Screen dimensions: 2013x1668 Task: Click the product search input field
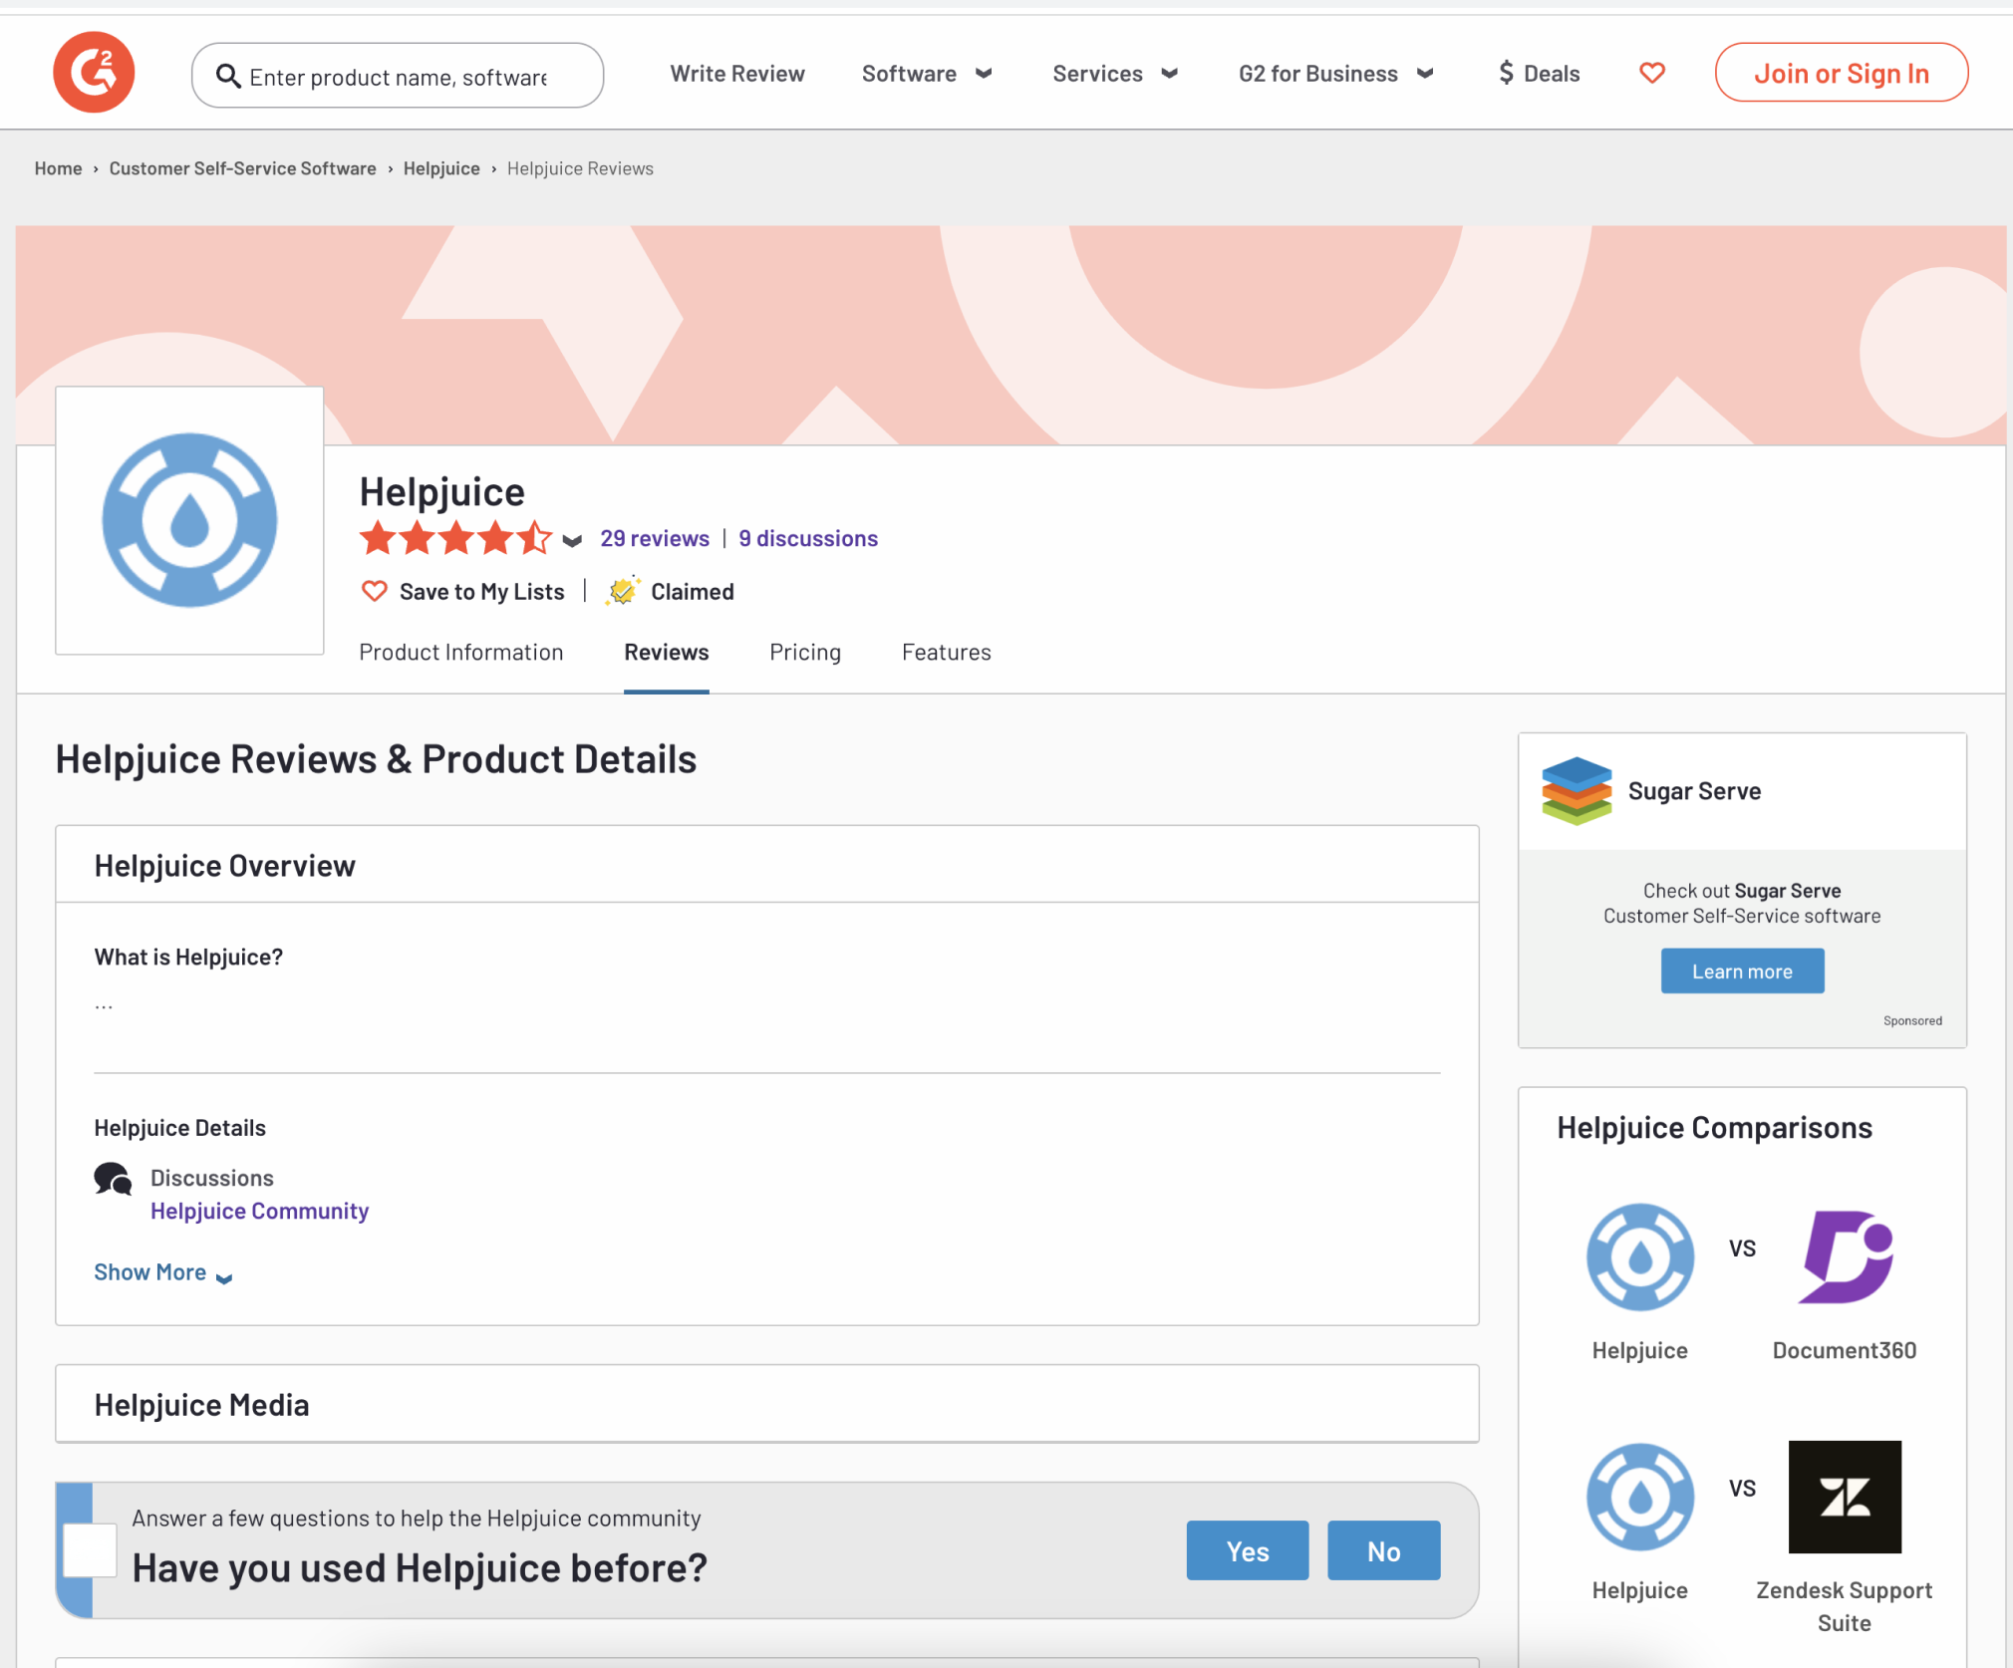point(399,77)
